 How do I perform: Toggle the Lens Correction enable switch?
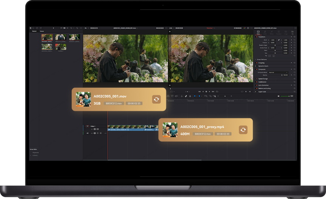point(257,85)
